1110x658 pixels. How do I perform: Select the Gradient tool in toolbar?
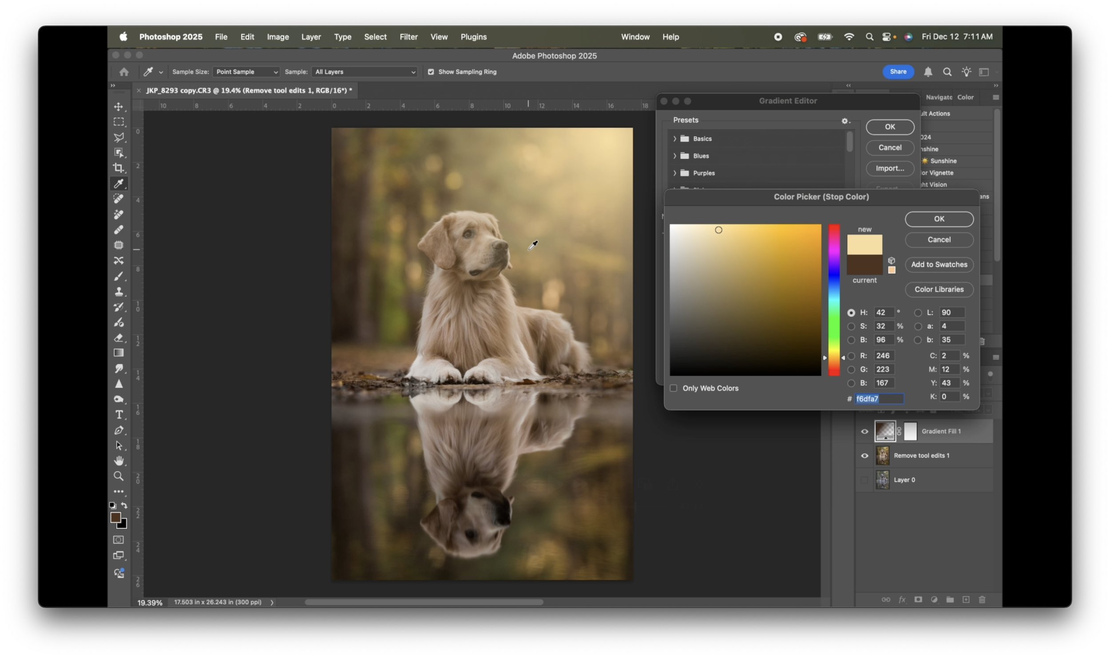coord(119,353)
